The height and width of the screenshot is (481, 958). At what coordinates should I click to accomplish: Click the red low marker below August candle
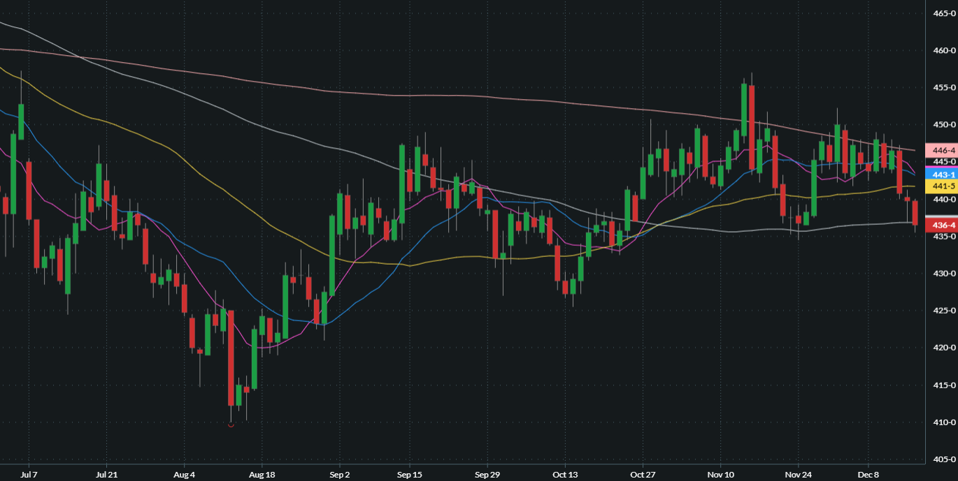(231, 424)
